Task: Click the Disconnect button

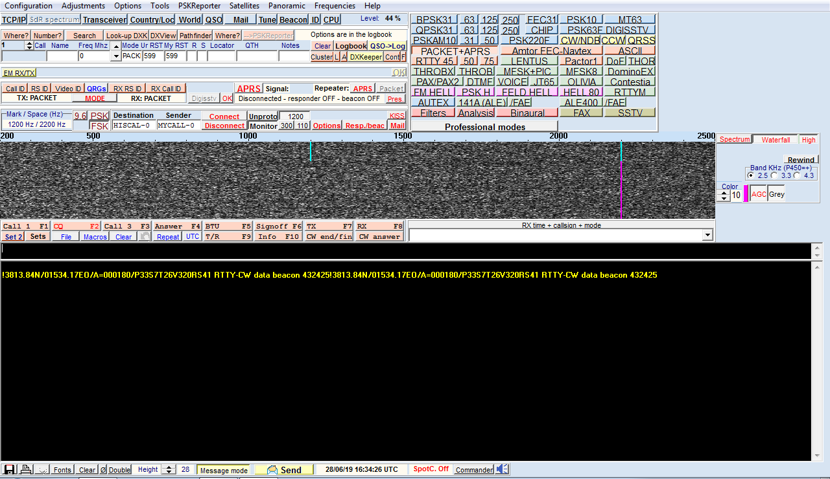Action: [x=224, y=126]
